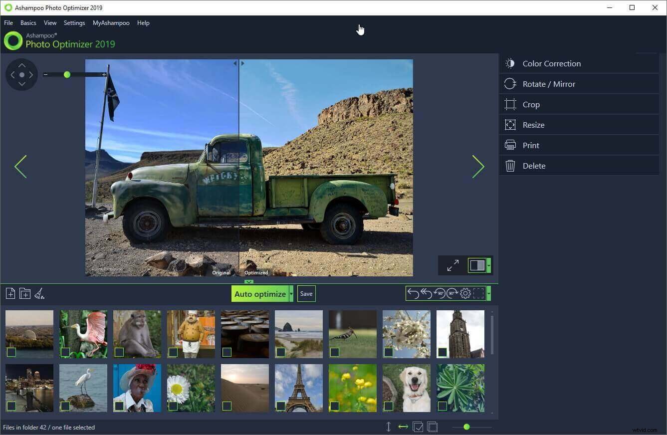667x435 pixels.
Task: Deselect all images with dashed-square icon
Action: coord(432,427)
